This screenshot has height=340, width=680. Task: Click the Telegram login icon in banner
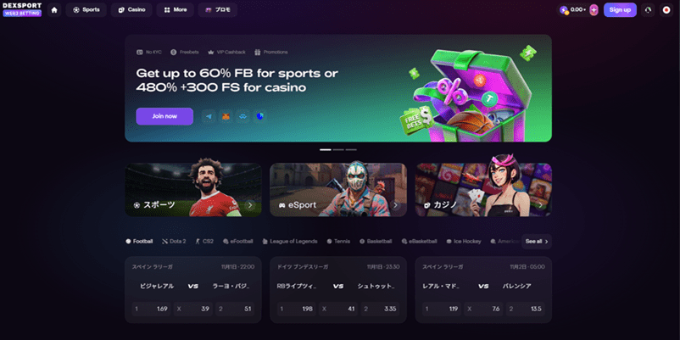209,116
